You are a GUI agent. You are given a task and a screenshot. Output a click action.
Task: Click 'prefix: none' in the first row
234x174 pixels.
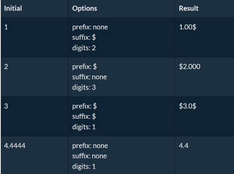point(90,27)
